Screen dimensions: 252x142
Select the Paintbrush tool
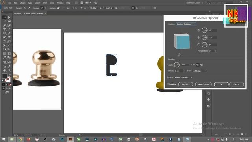(9, 33)
